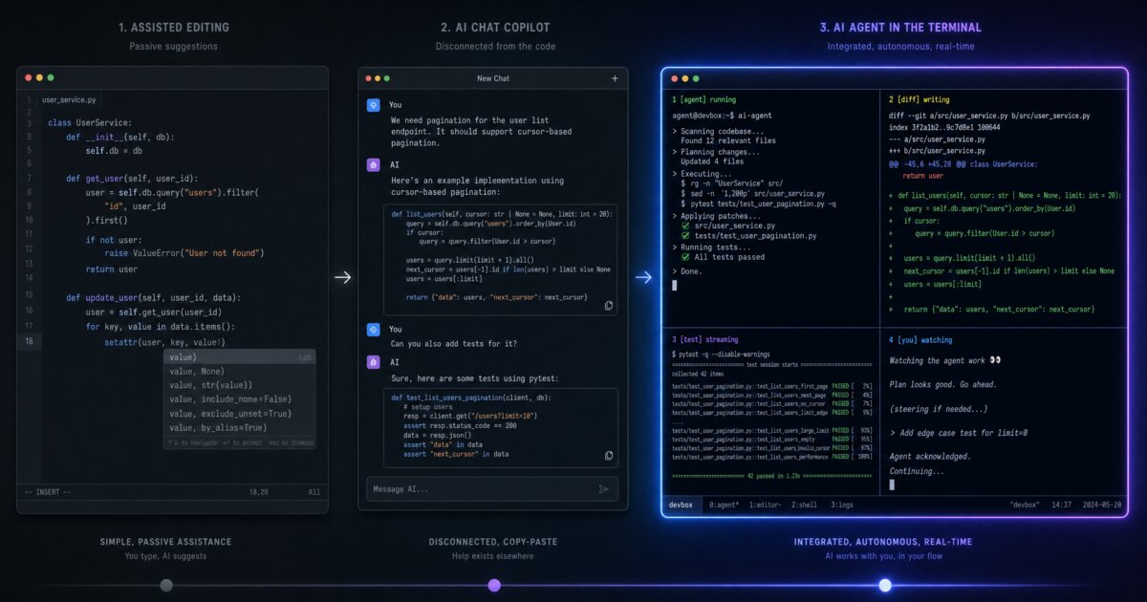Click the glowing blue timeline dot under Terminal Agent

tap(885, 585)
